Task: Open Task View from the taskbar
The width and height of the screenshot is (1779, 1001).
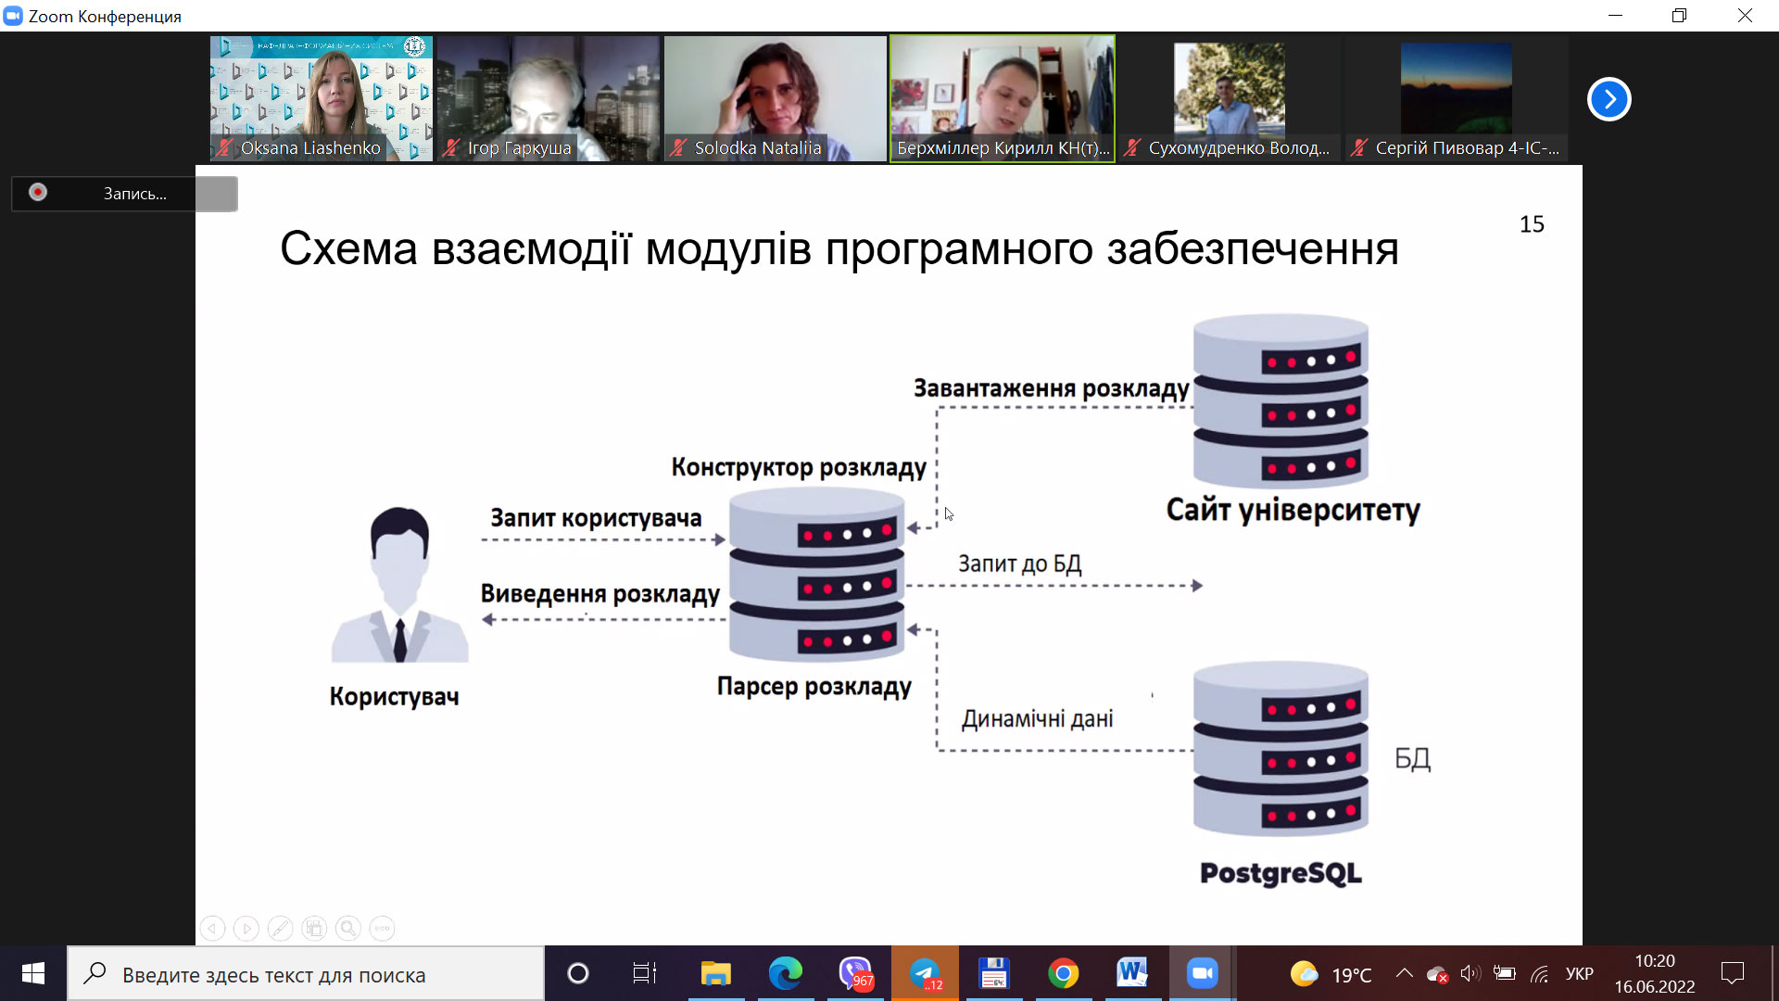Action: click(644, 973)
